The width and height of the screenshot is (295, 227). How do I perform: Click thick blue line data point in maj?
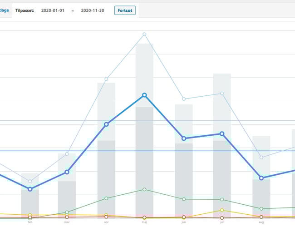click(144, 95)
